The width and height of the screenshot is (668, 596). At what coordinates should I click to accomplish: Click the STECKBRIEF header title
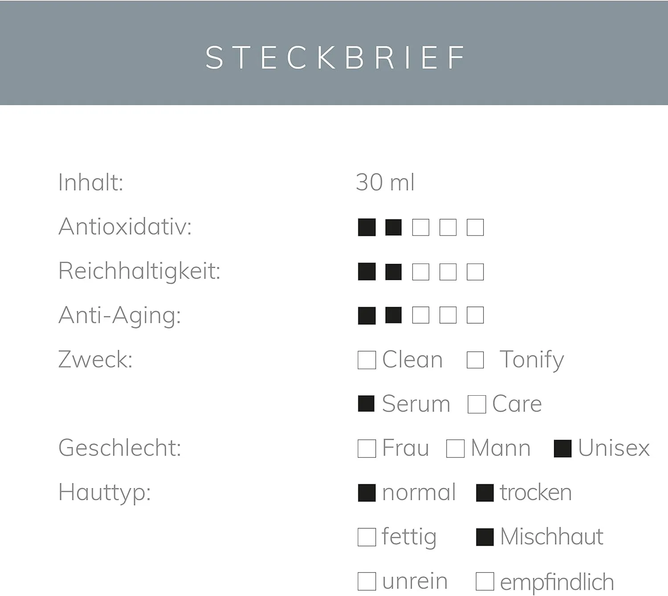click(335, 57)
